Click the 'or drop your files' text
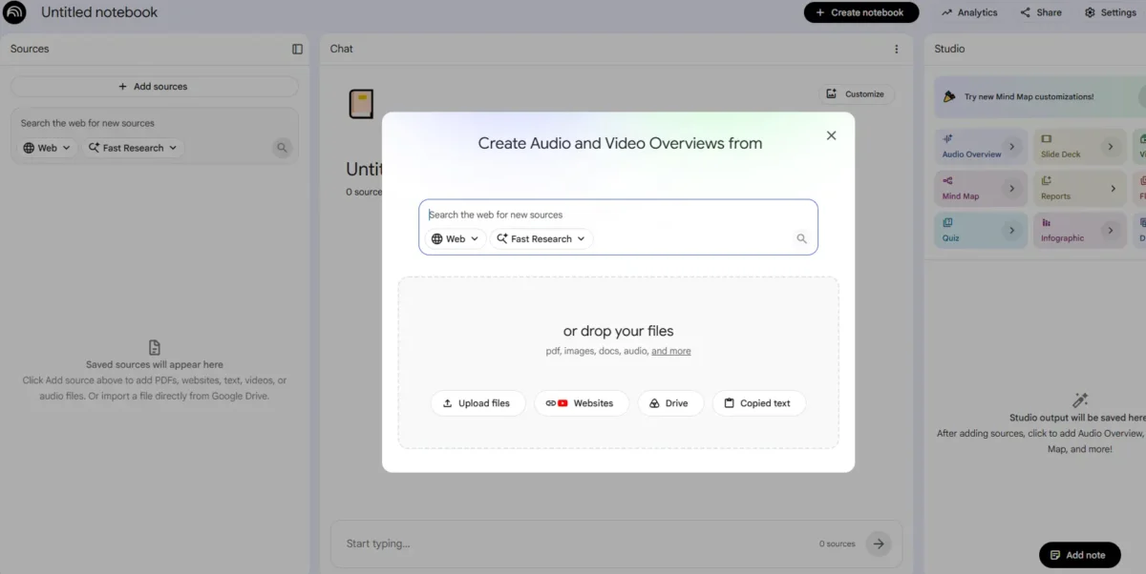 click(x=619, y=331)
